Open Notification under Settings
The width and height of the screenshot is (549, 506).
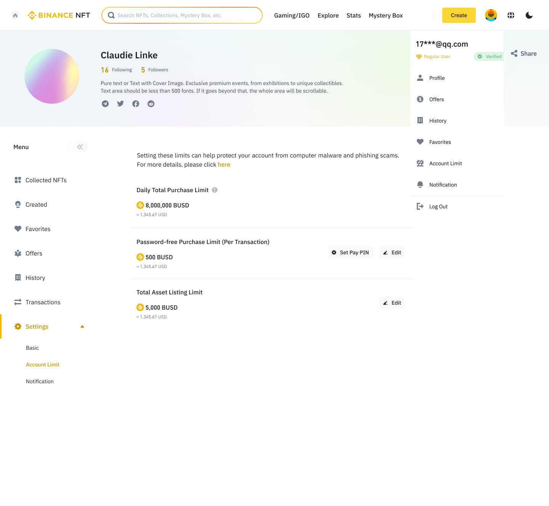(40, 381)
